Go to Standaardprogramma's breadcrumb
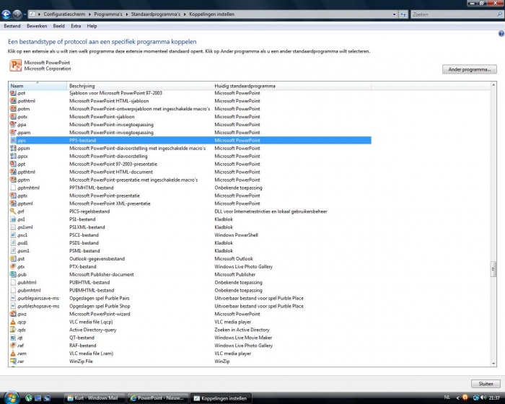 [156, 14]
